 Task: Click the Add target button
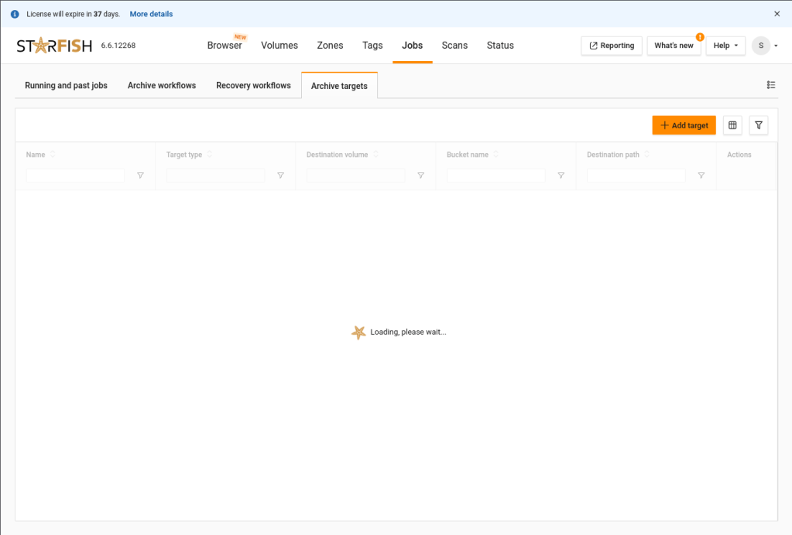684,125
